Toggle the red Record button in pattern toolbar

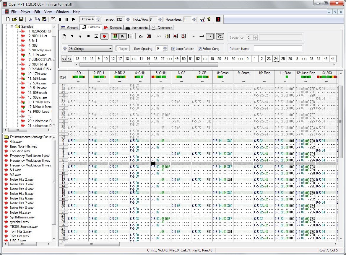[x=104, y=36]
